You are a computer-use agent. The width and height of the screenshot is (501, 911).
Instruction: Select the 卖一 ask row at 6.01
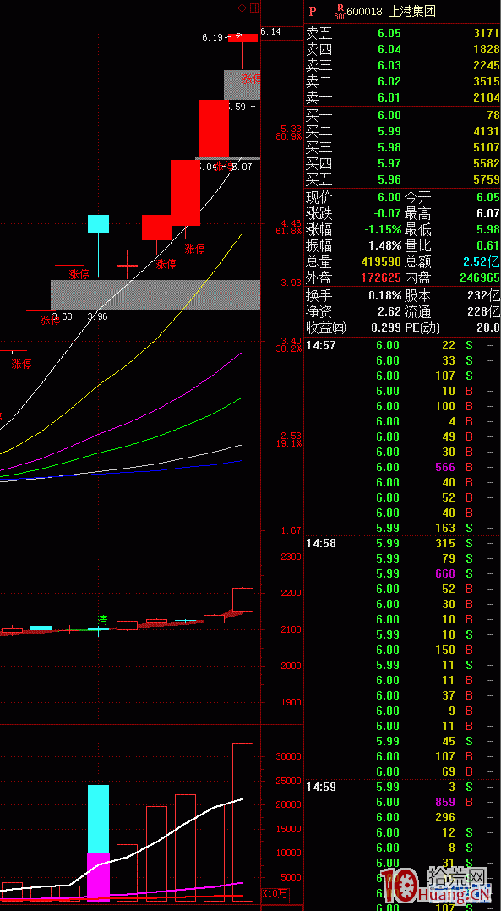pyautogui.click(x=402, y=97)
